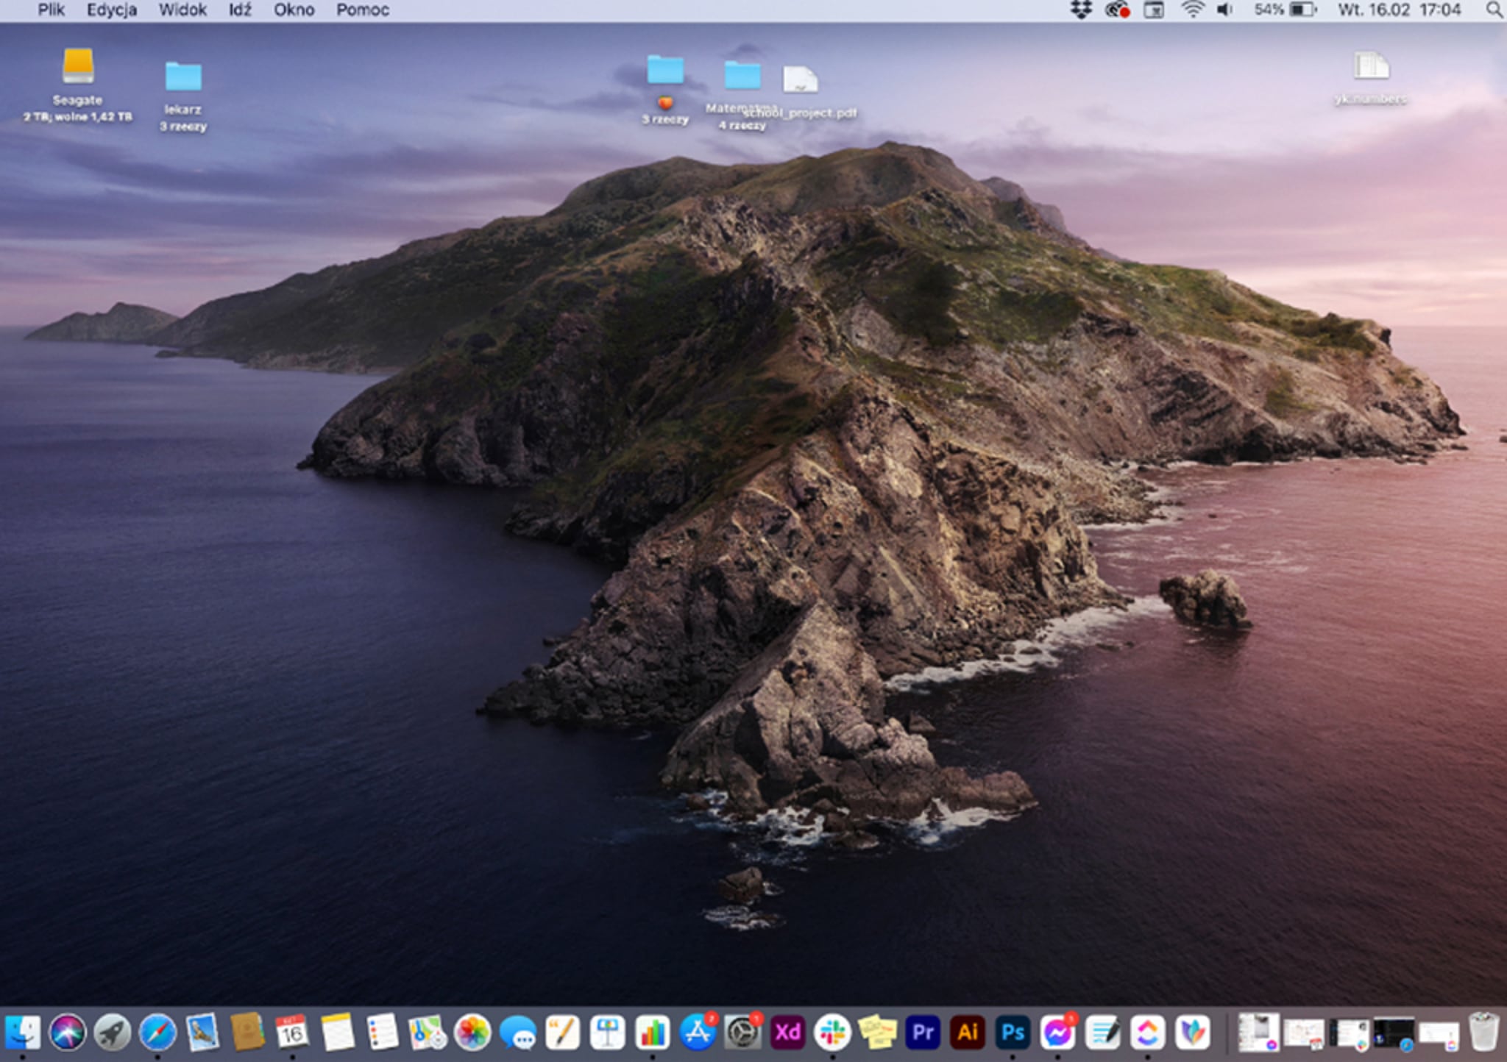Open the Dropbox menu bar dropdown
This screenshot has width=1507, height=1062.
pyautogui.click(x=1080, y=10)
